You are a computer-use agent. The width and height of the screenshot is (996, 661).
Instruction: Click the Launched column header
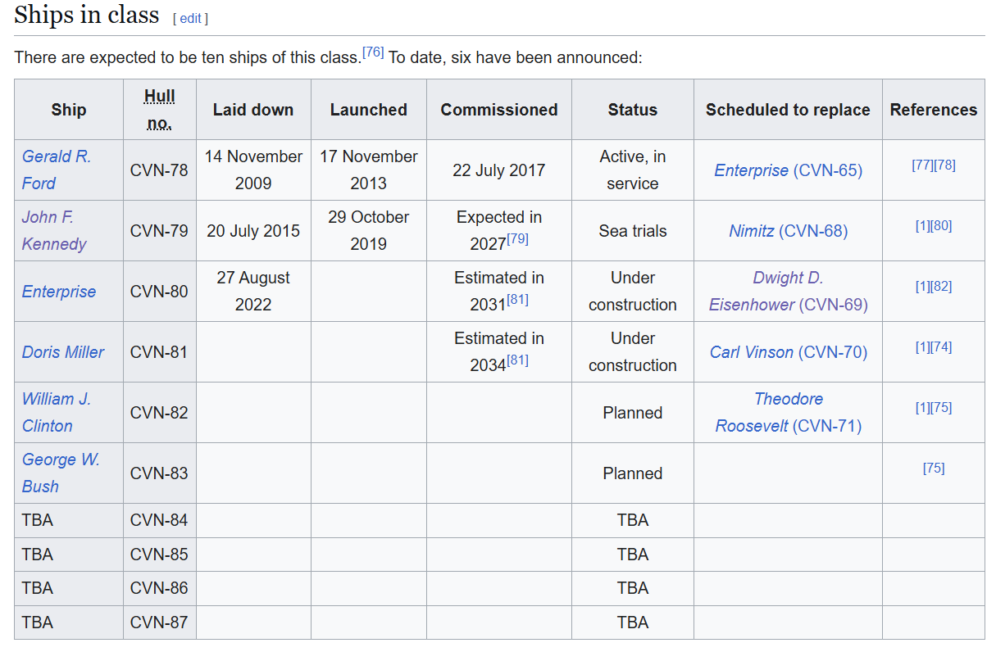pos(369,110)
